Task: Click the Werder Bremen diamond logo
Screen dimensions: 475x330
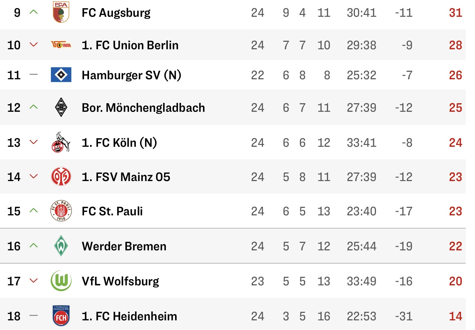Action: pyautogui.click(x=61, y=246)
